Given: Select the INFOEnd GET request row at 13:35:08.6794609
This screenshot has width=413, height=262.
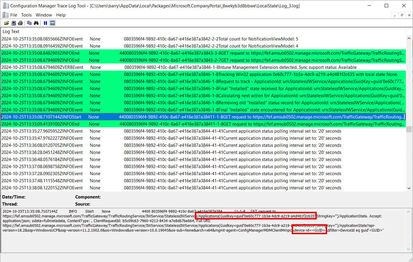Looking at the screenshot, I should [x=203, y=60].
